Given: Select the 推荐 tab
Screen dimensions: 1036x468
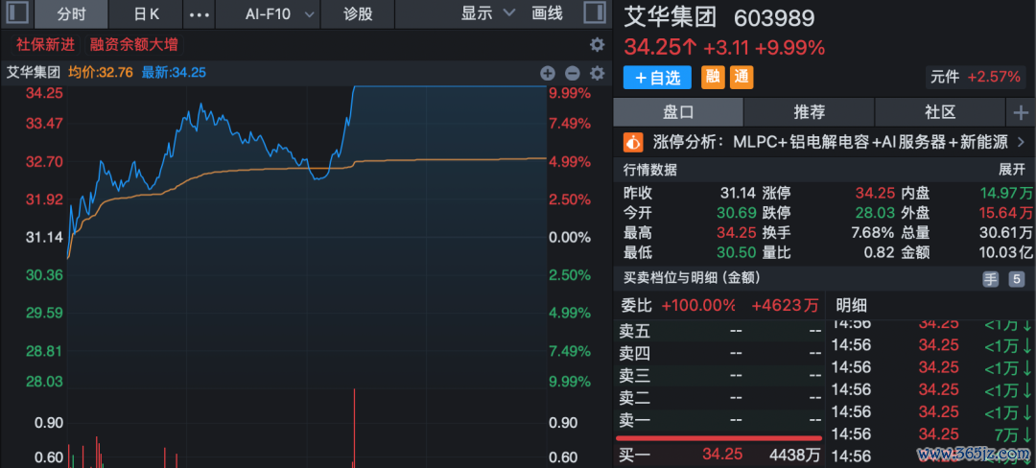Looking at the screenshot, I should click(810, 112).
